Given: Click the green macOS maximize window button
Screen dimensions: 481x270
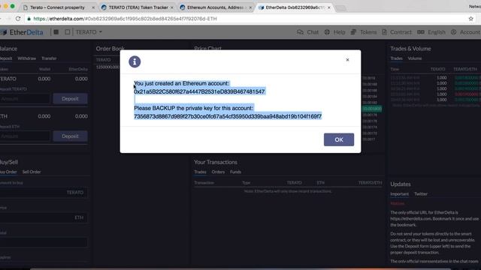Looking at the screenshot, I should 13,6.
